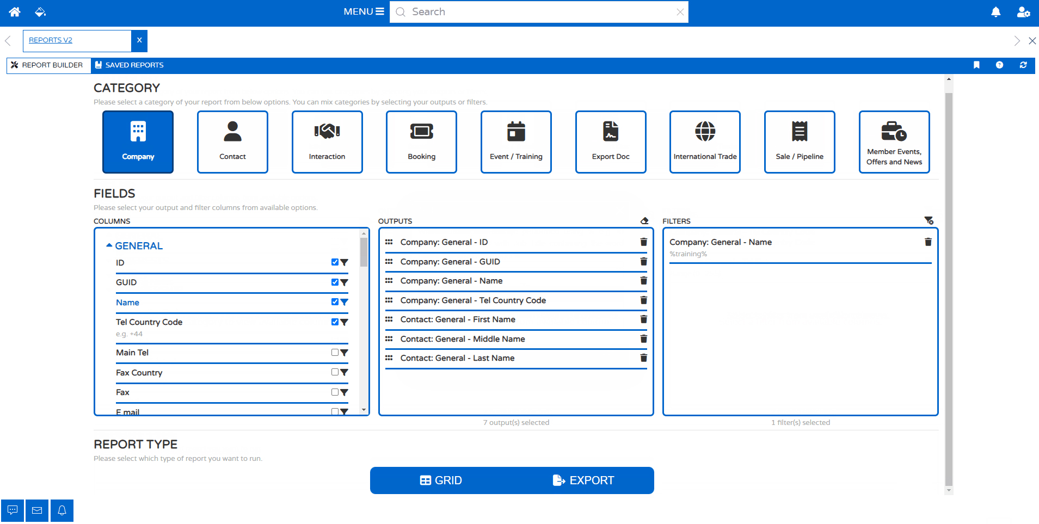The height and width of the screenshot is (524, 1039).
Task: Open the MENU hamburger
Action: 364,11
